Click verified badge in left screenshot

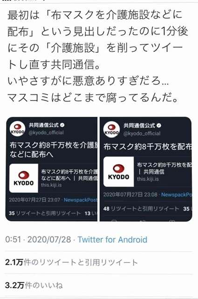(x=62, y=125)
